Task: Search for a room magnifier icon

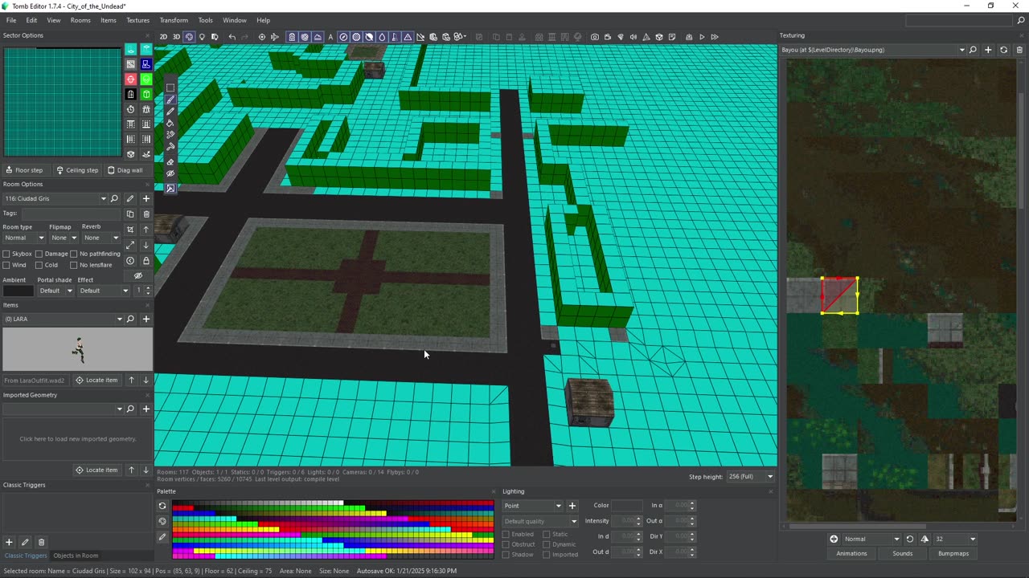Action: [115, 198]
